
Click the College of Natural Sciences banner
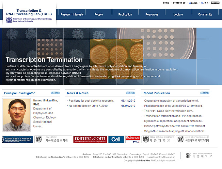192,139
